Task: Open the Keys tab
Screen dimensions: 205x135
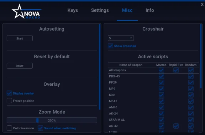Action: 73,10
